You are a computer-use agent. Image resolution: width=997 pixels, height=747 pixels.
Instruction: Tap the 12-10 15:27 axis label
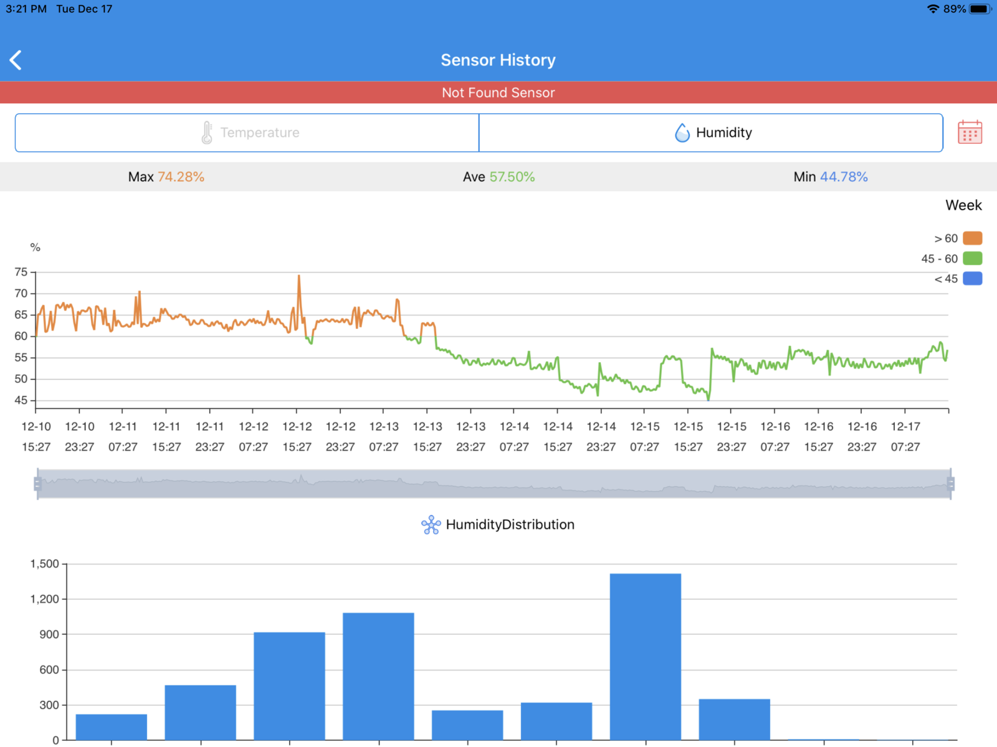(36, 436)
